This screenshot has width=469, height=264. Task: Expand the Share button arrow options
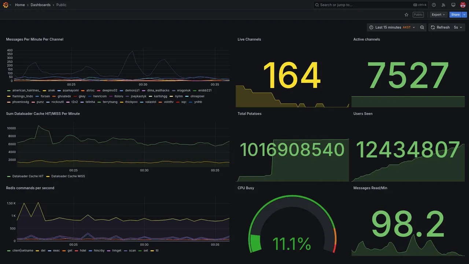coord(465,15)
